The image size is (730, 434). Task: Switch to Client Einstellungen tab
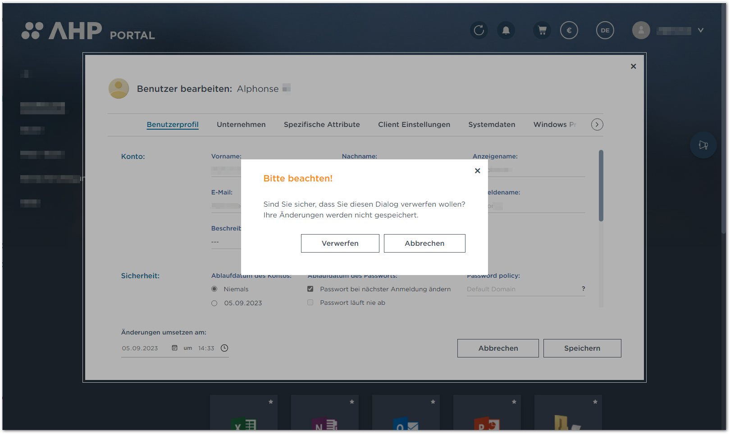[414, 124]
